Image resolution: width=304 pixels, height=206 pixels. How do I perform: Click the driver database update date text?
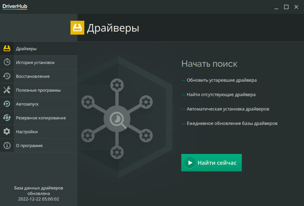(x=38, y=199)
